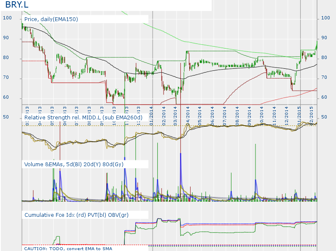Image resolution: width=336 pixels, height=251 pixels.
Task: Click the right axis value 50
Action: [x=324, y=117]
